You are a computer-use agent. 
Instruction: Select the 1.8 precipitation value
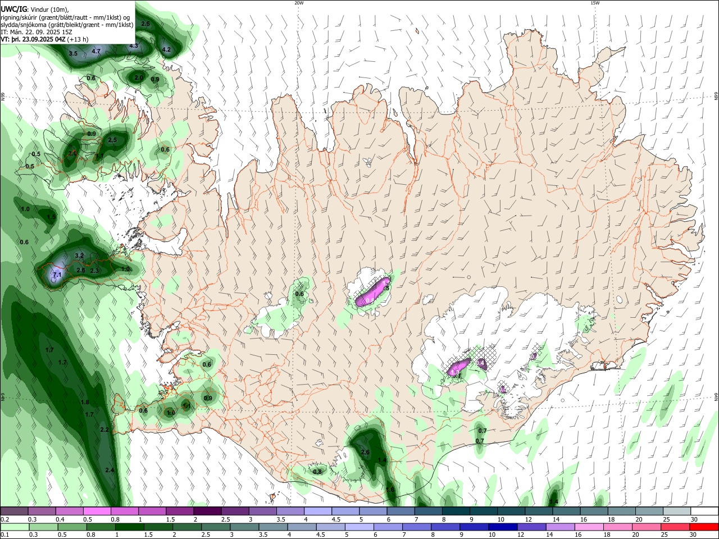(85, 402)
